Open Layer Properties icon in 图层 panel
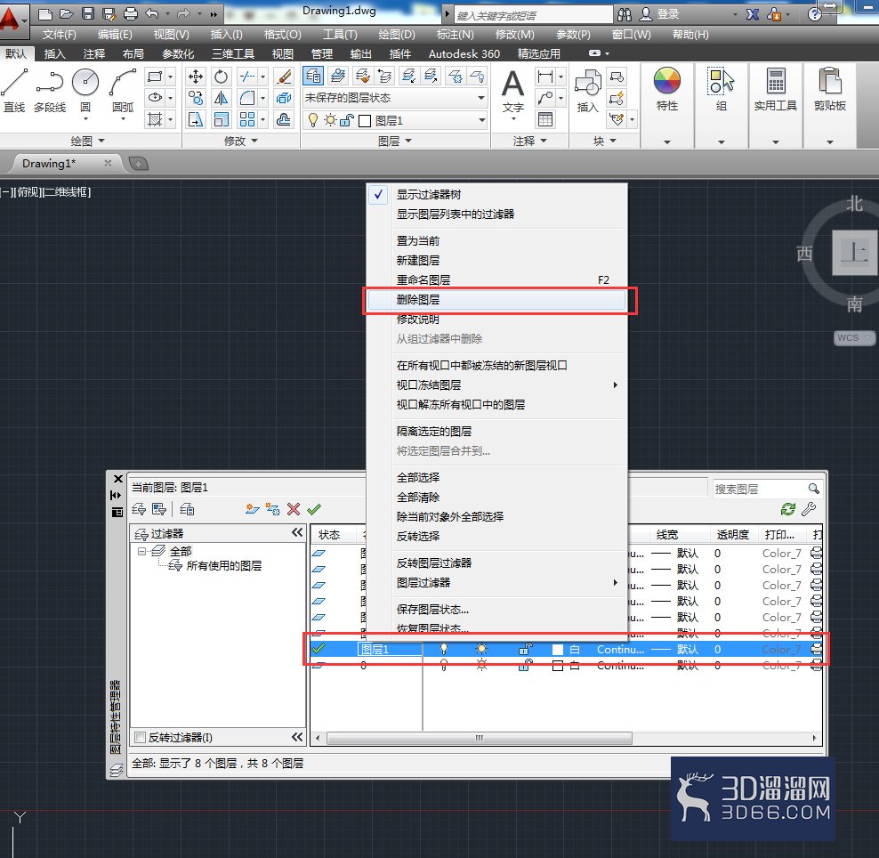Image resolution: width=879 pixels, height=858 pixels. (x=313, y=75)
